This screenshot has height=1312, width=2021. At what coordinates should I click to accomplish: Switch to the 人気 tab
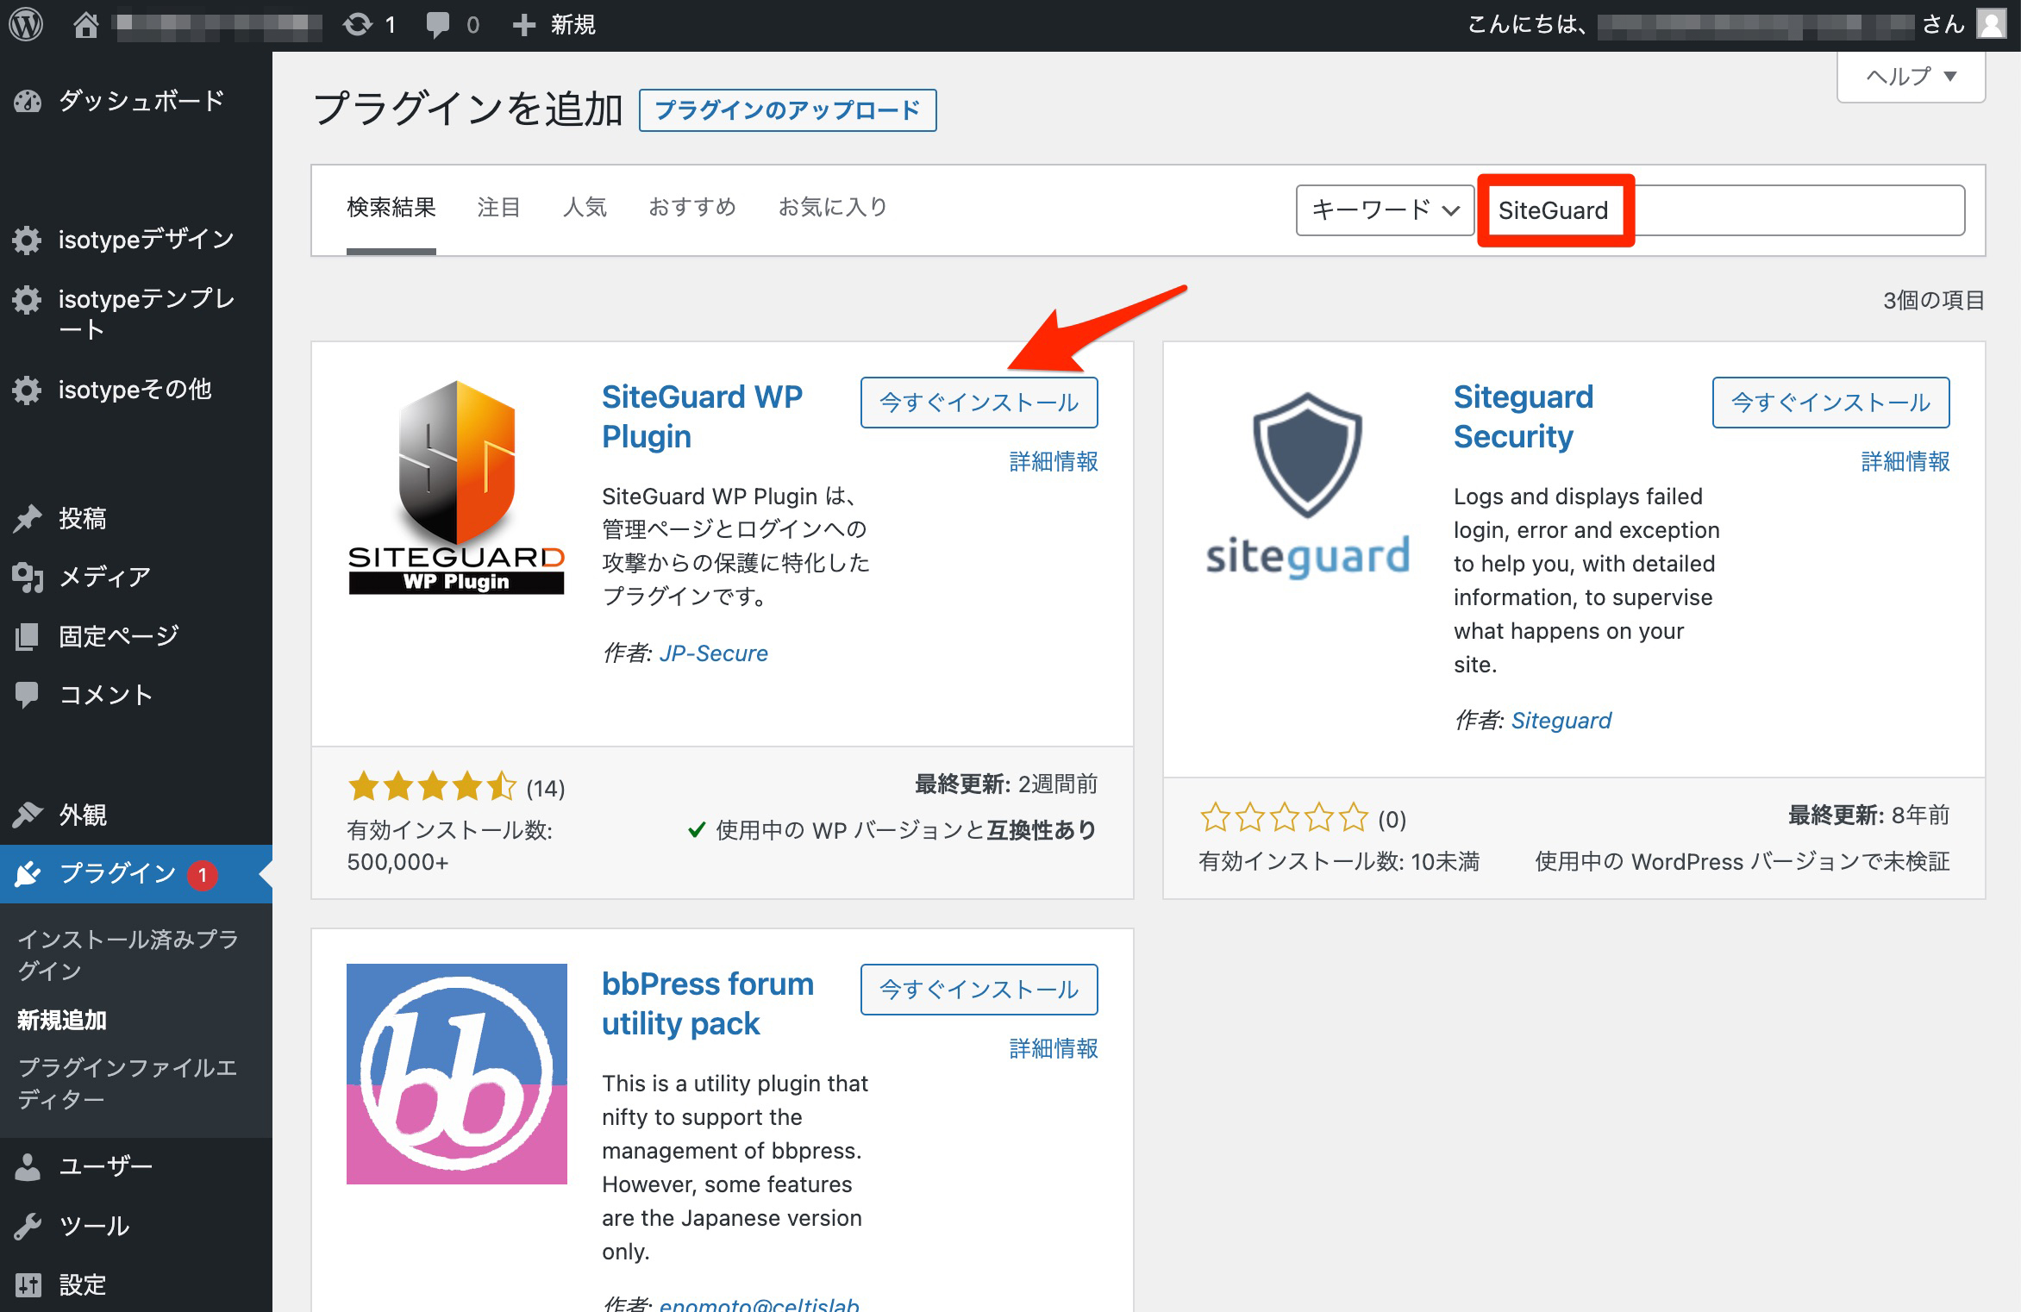tap(585, 207)
